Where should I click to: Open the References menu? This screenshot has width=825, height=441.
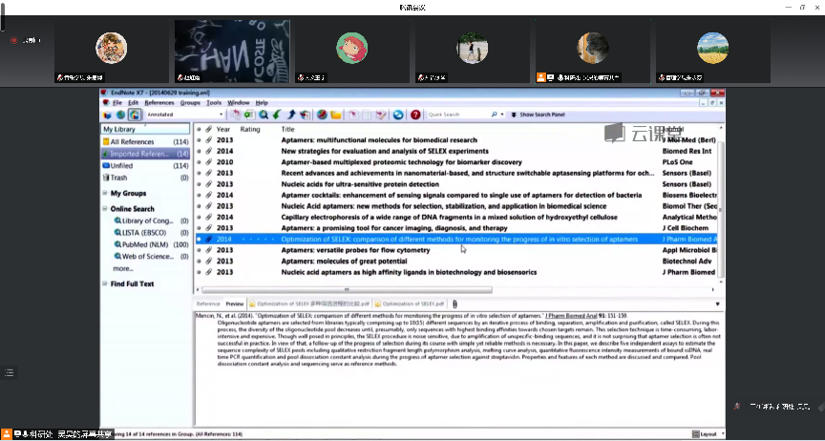pyautogui.click(x=159, y=103)
